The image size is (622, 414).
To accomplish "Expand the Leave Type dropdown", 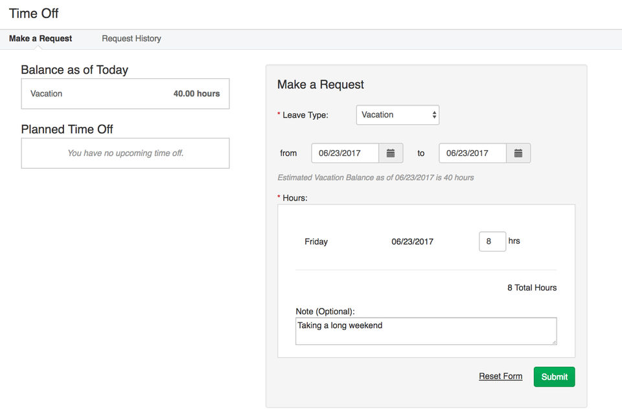I will (x=398, y=115).
